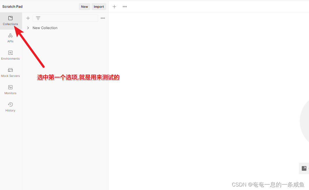Click the Scratch Pad title
Screen dimensions: 309x190
12,7
